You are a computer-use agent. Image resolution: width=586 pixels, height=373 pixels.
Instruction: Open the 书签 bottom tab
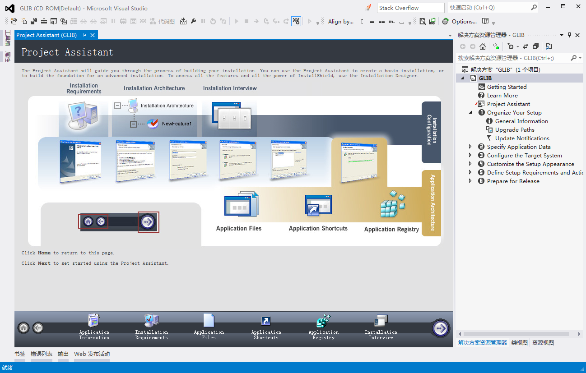pos(20,354)
